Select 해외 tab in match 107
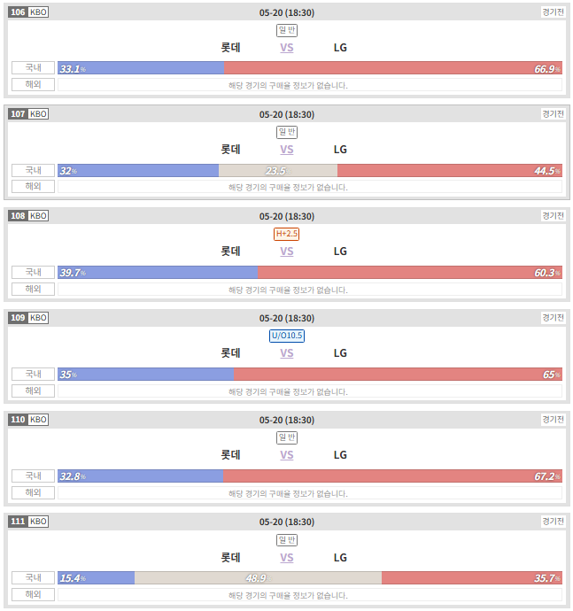573x611 pixels. point(33,187)
